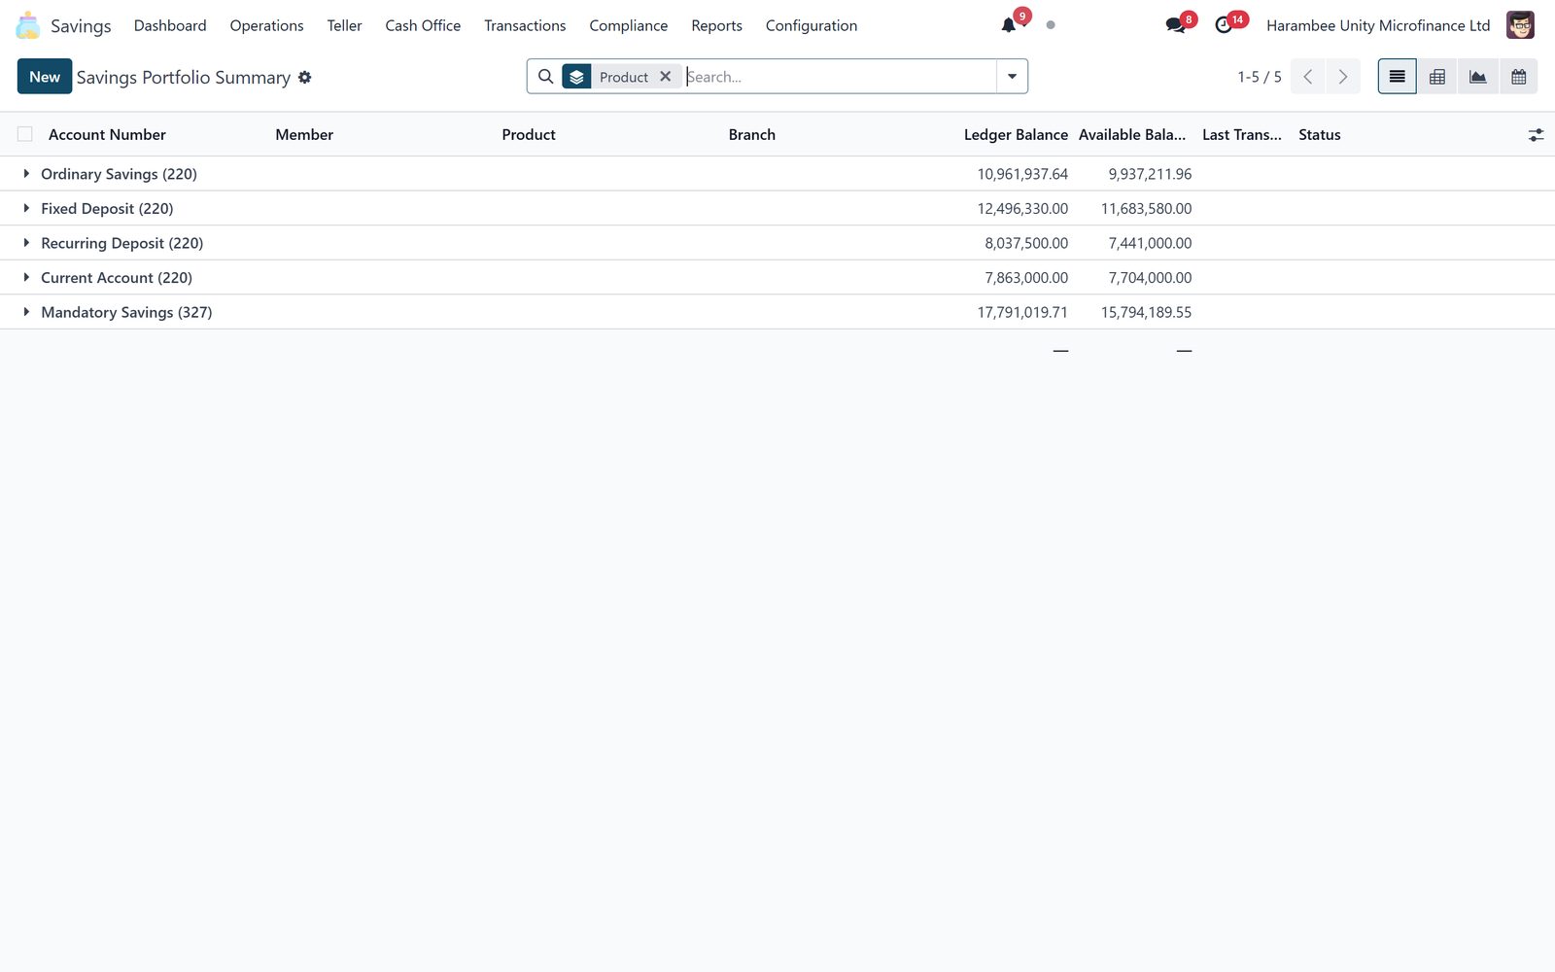Focus the Search input field
The image size is (1555, 972).
pos(839,77)
